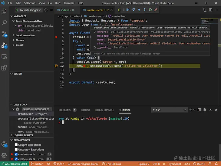Open debug view more actions ellipsis
This screenshot has width=221, height=166.
point(51,10)
